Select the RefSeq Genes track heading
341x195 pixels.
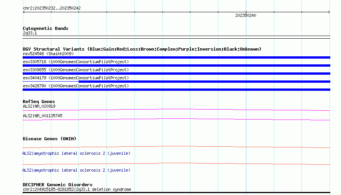(39, 102)
